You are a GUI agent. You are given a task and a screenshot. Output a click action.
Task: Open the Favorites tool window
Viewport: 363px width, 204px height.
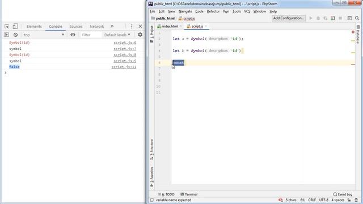(151, 177)
